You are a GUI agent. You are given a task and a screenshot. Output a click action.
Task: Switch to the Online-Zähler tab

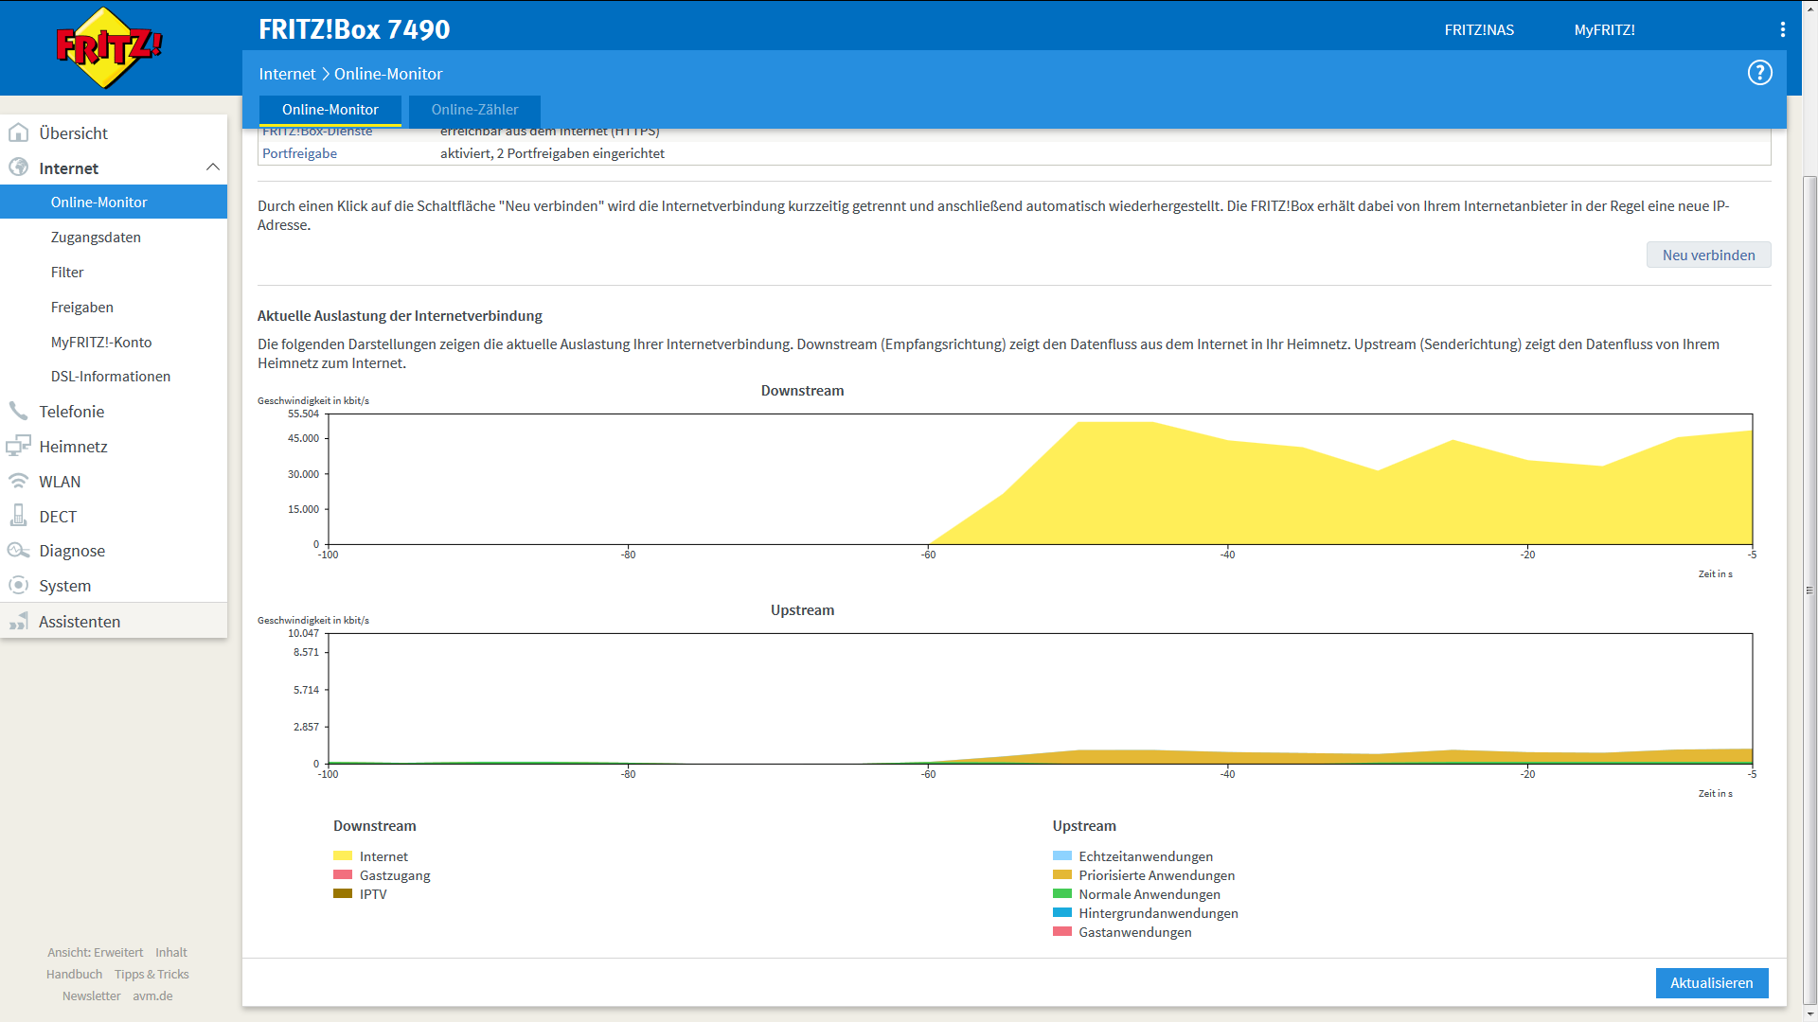474,110
